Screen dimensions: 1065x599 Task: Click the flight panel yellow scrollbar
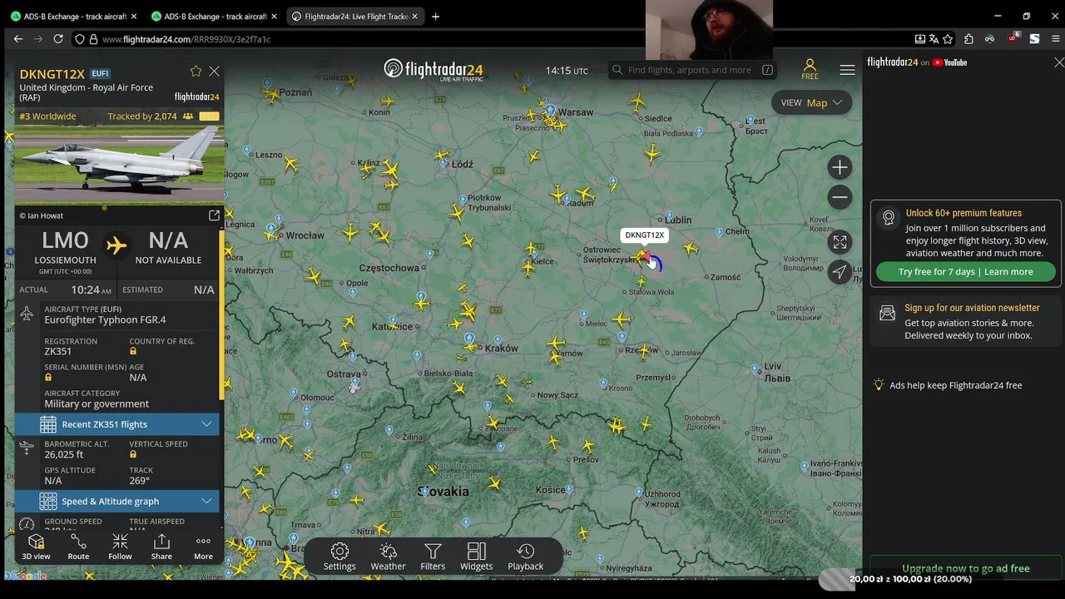(x=221, y=314)
